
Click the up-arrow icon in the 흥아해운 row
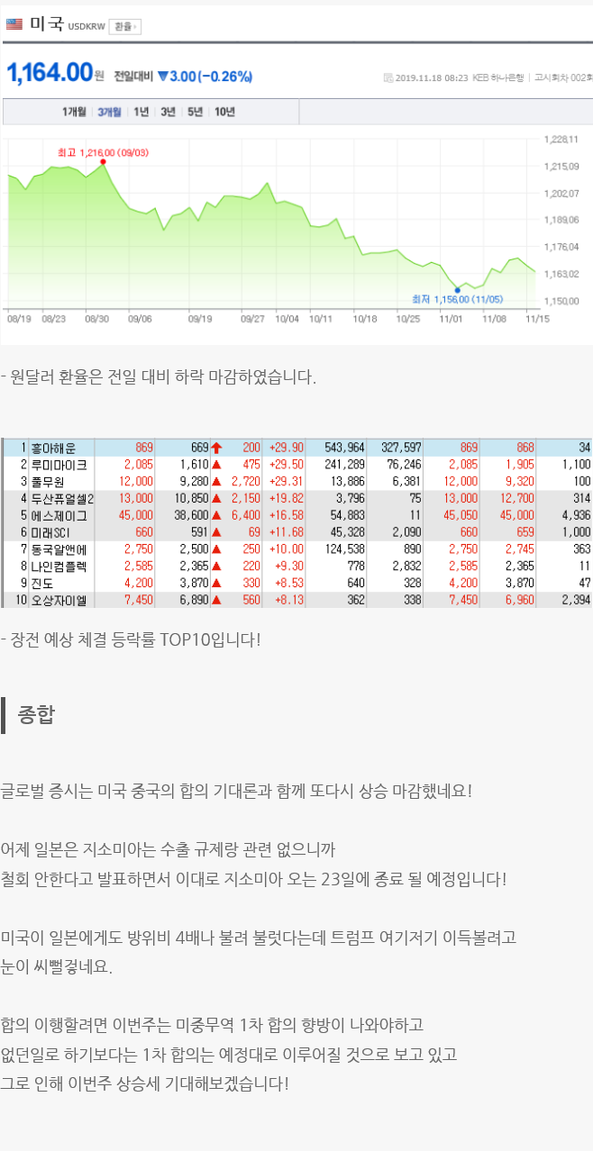click(x=216, y=448)
